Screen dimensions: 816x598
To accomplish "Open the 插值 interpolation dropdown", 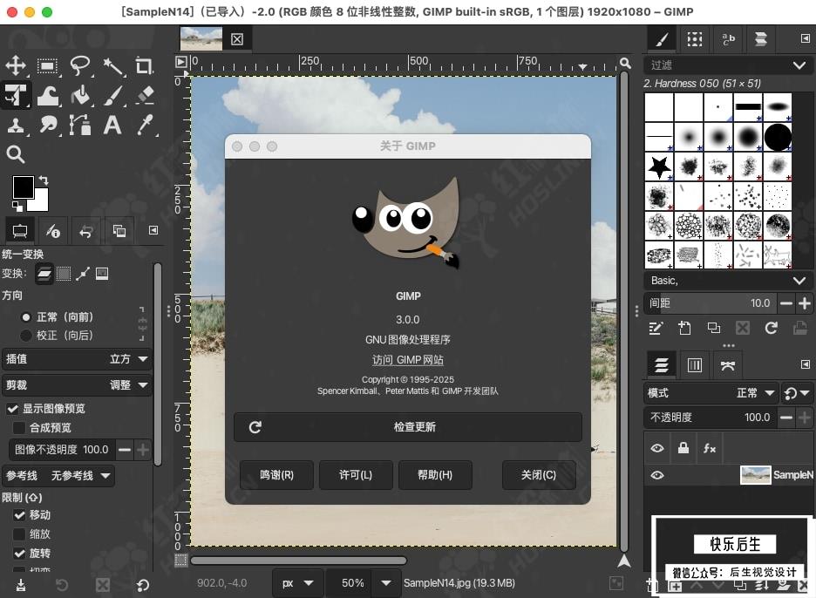I will (x=77, y=359).
